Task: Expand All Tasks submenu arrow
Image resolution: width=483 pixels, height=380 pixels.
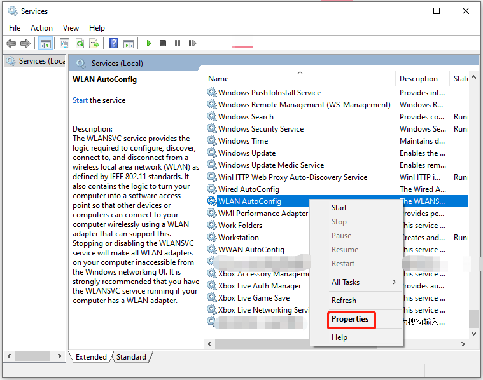Action: [x=395, y=282]
